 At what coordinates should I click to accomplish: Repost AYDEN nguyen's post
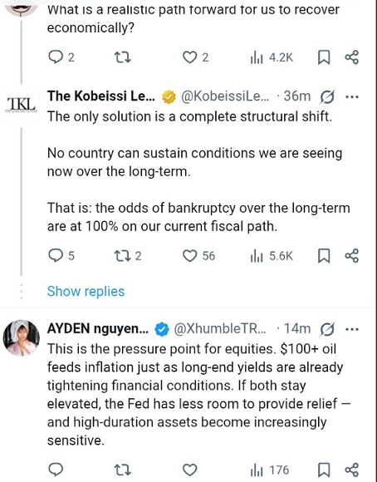coord(123,470)
